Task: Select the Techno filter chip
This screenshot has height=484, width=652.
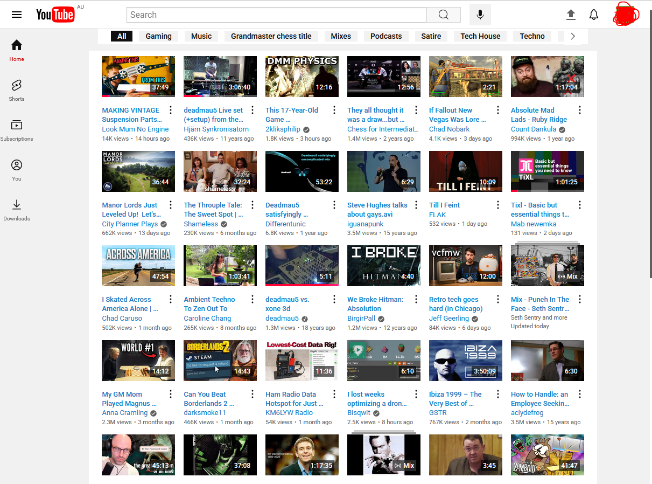Action: 532,36
